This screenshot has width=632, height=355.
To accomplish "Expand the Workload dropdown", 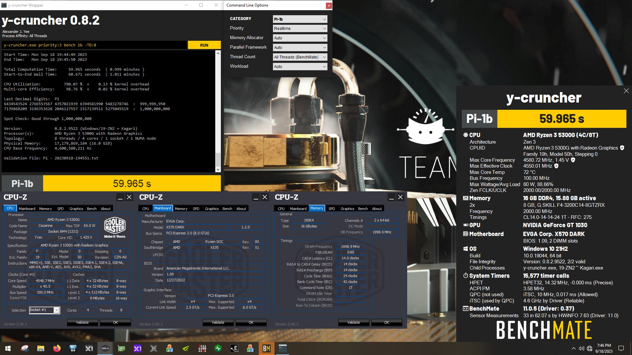I will pos(300,67).
